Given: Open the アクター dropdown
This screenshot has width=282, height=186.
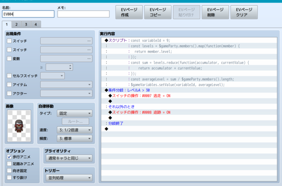Looking at the screenshot, I should [67, 93].
